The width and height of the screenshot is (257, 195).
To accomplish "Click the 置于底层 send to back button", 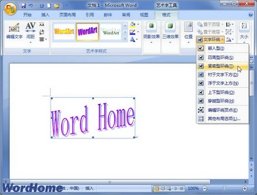I will tap(210, 32).
